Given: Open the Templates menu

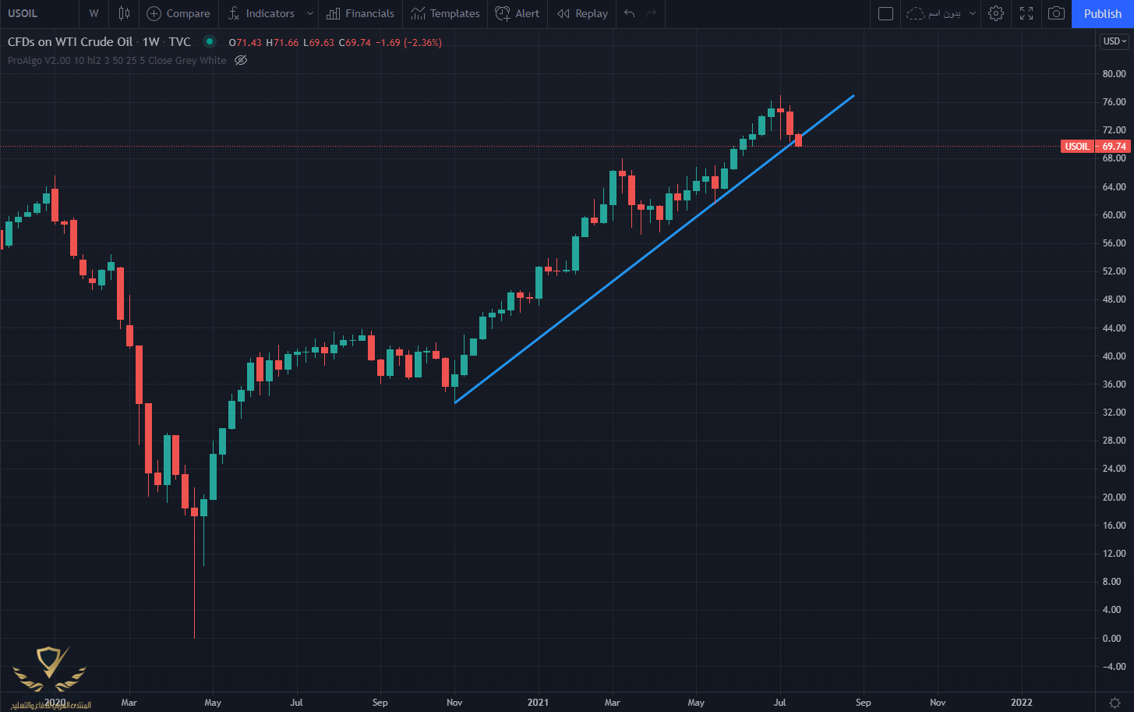Looking at the screenshot, I should pos(445,13).
